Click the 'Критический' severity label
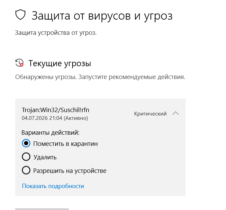The width and height of the screenshot is (226, 210). tap(150, 114)
